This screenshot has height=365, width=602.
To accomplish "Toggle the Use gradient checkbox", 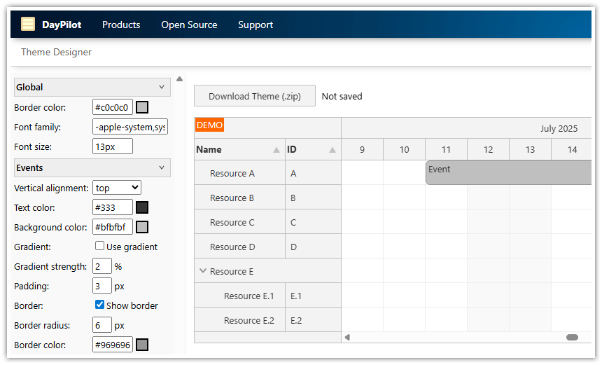I will pyautogui.click(x=99, y=246).
